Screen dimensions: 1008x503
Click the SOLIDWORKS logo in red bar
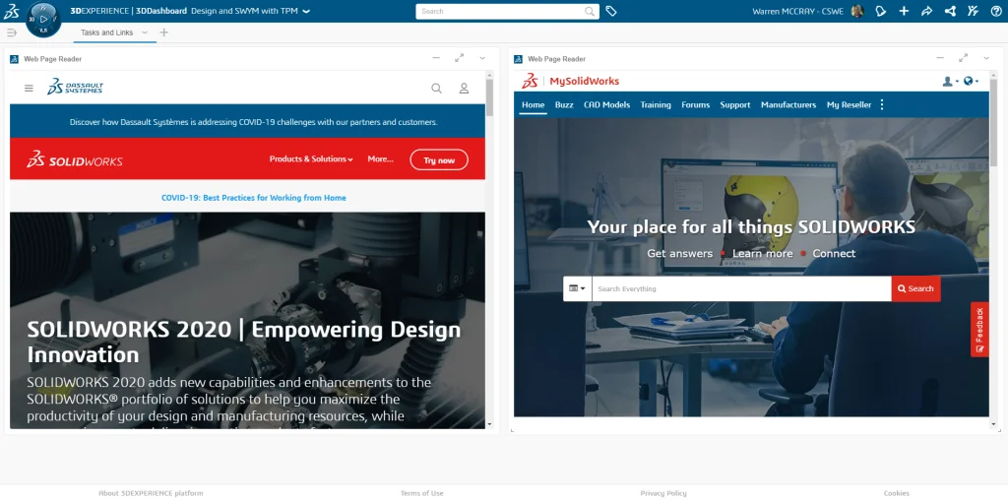[x=75, y=159]
